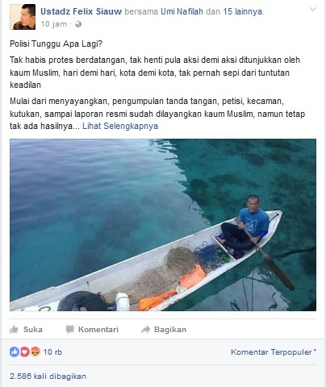Click the Komentari button label
Image resolution: width=326 pixels, height=387 pixels.
pos(98,330)
